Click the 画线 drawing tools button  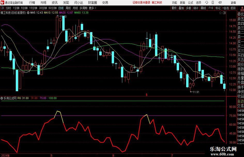(x=203, y=8)
